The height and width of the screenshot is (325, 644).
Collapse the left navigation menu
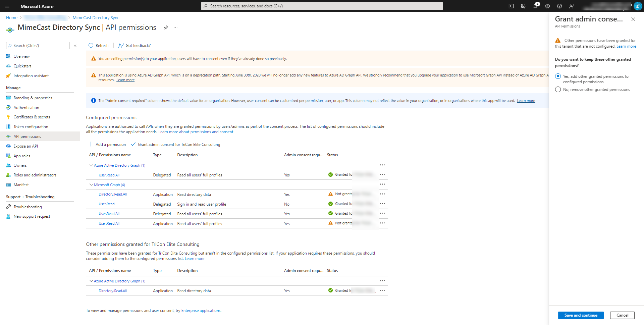click(75, 46)
